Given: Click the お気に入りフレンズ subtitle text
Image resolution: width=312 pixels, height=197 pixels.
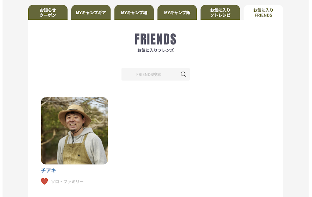Looking at the screenshot, I should click(x=155, y=50).
